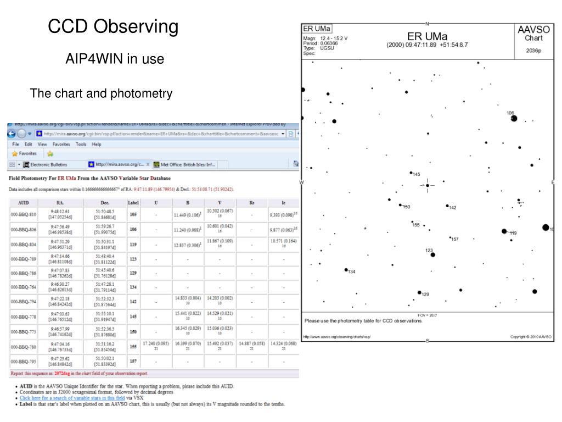Viewport: 562px width, 422px height.
Task: Click the B magnitude cell 15.441 (0.022)
Action: pyautogui.click(x=188, y=316)
